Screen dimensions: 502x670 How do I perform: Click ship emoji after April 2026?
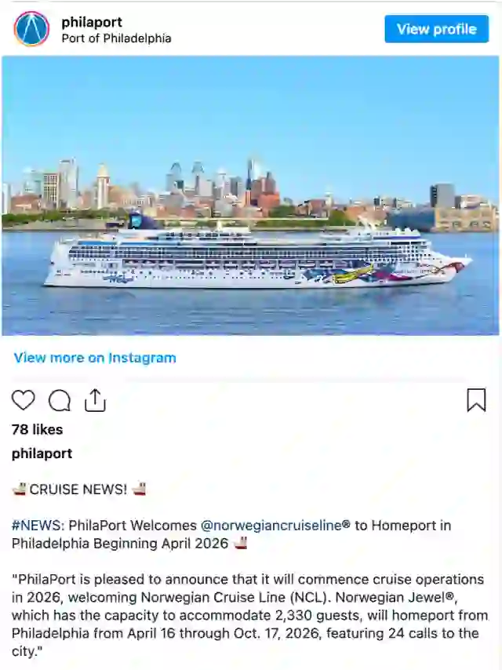(x=241, y=543)
